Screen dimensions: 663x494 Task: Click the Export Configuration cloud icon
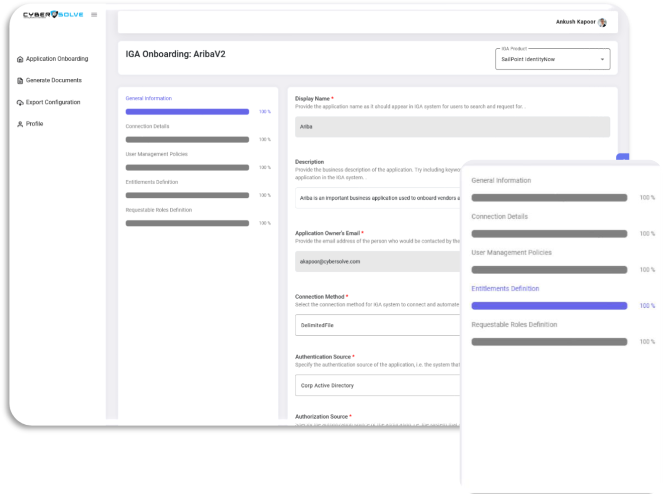[x=20, y=102]
